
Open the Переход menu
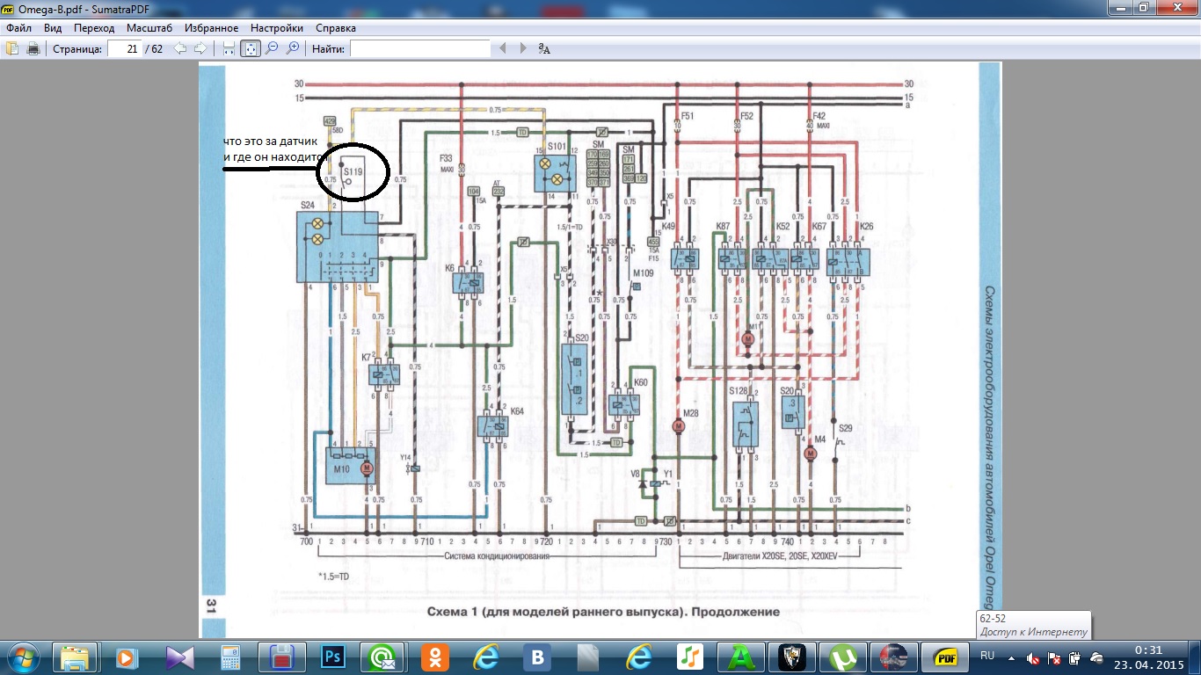tap(94, 28)
